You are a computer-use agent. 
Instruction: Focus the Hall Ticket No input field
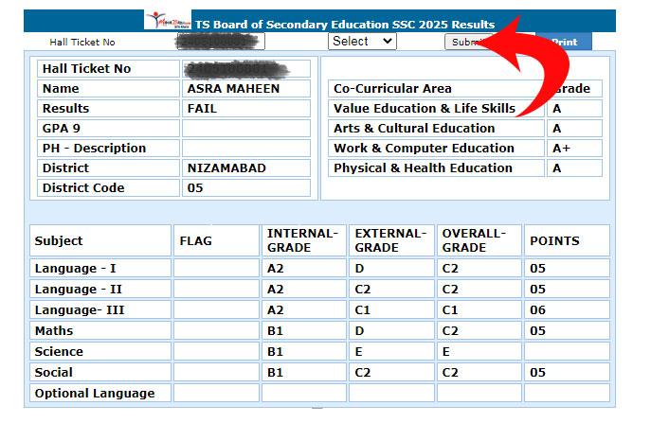click(221, 42)
